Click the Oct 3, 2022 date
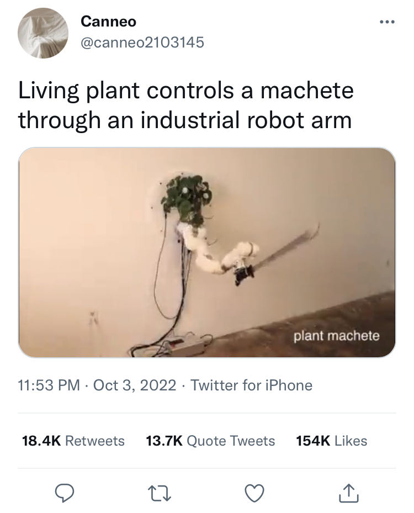Viewport: 414px width, 513px height. 135,385
